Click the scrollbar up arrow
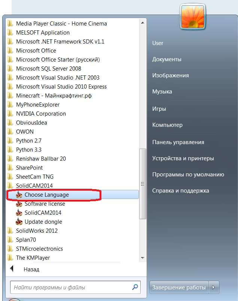 coord(143,23)
